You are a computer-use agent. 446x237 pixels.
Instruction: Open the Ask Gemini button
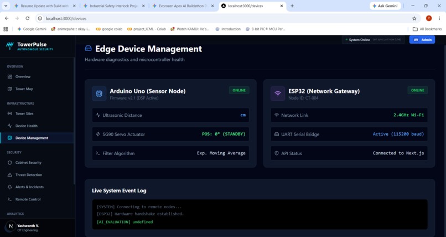pyautogui.click(x=385, y=6)
